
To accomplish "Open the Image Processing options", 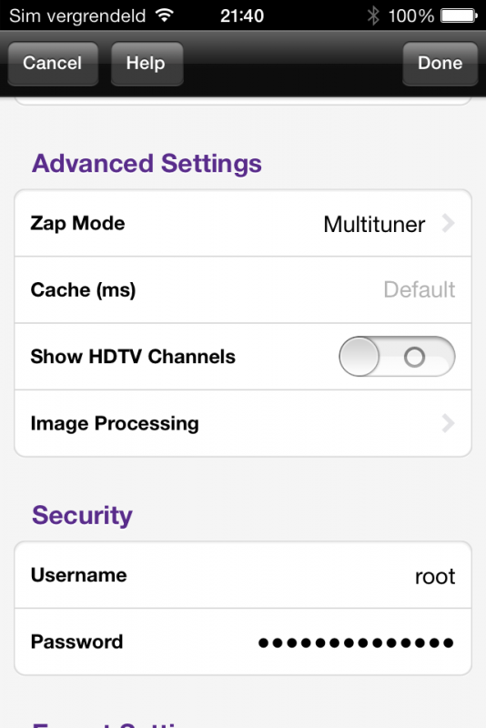I will (243, 423).
